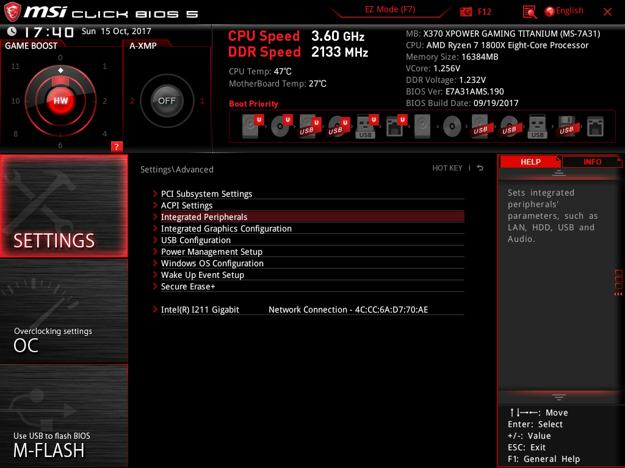
Task: Open the OC overclocking settings section
Action: [63, 311]
